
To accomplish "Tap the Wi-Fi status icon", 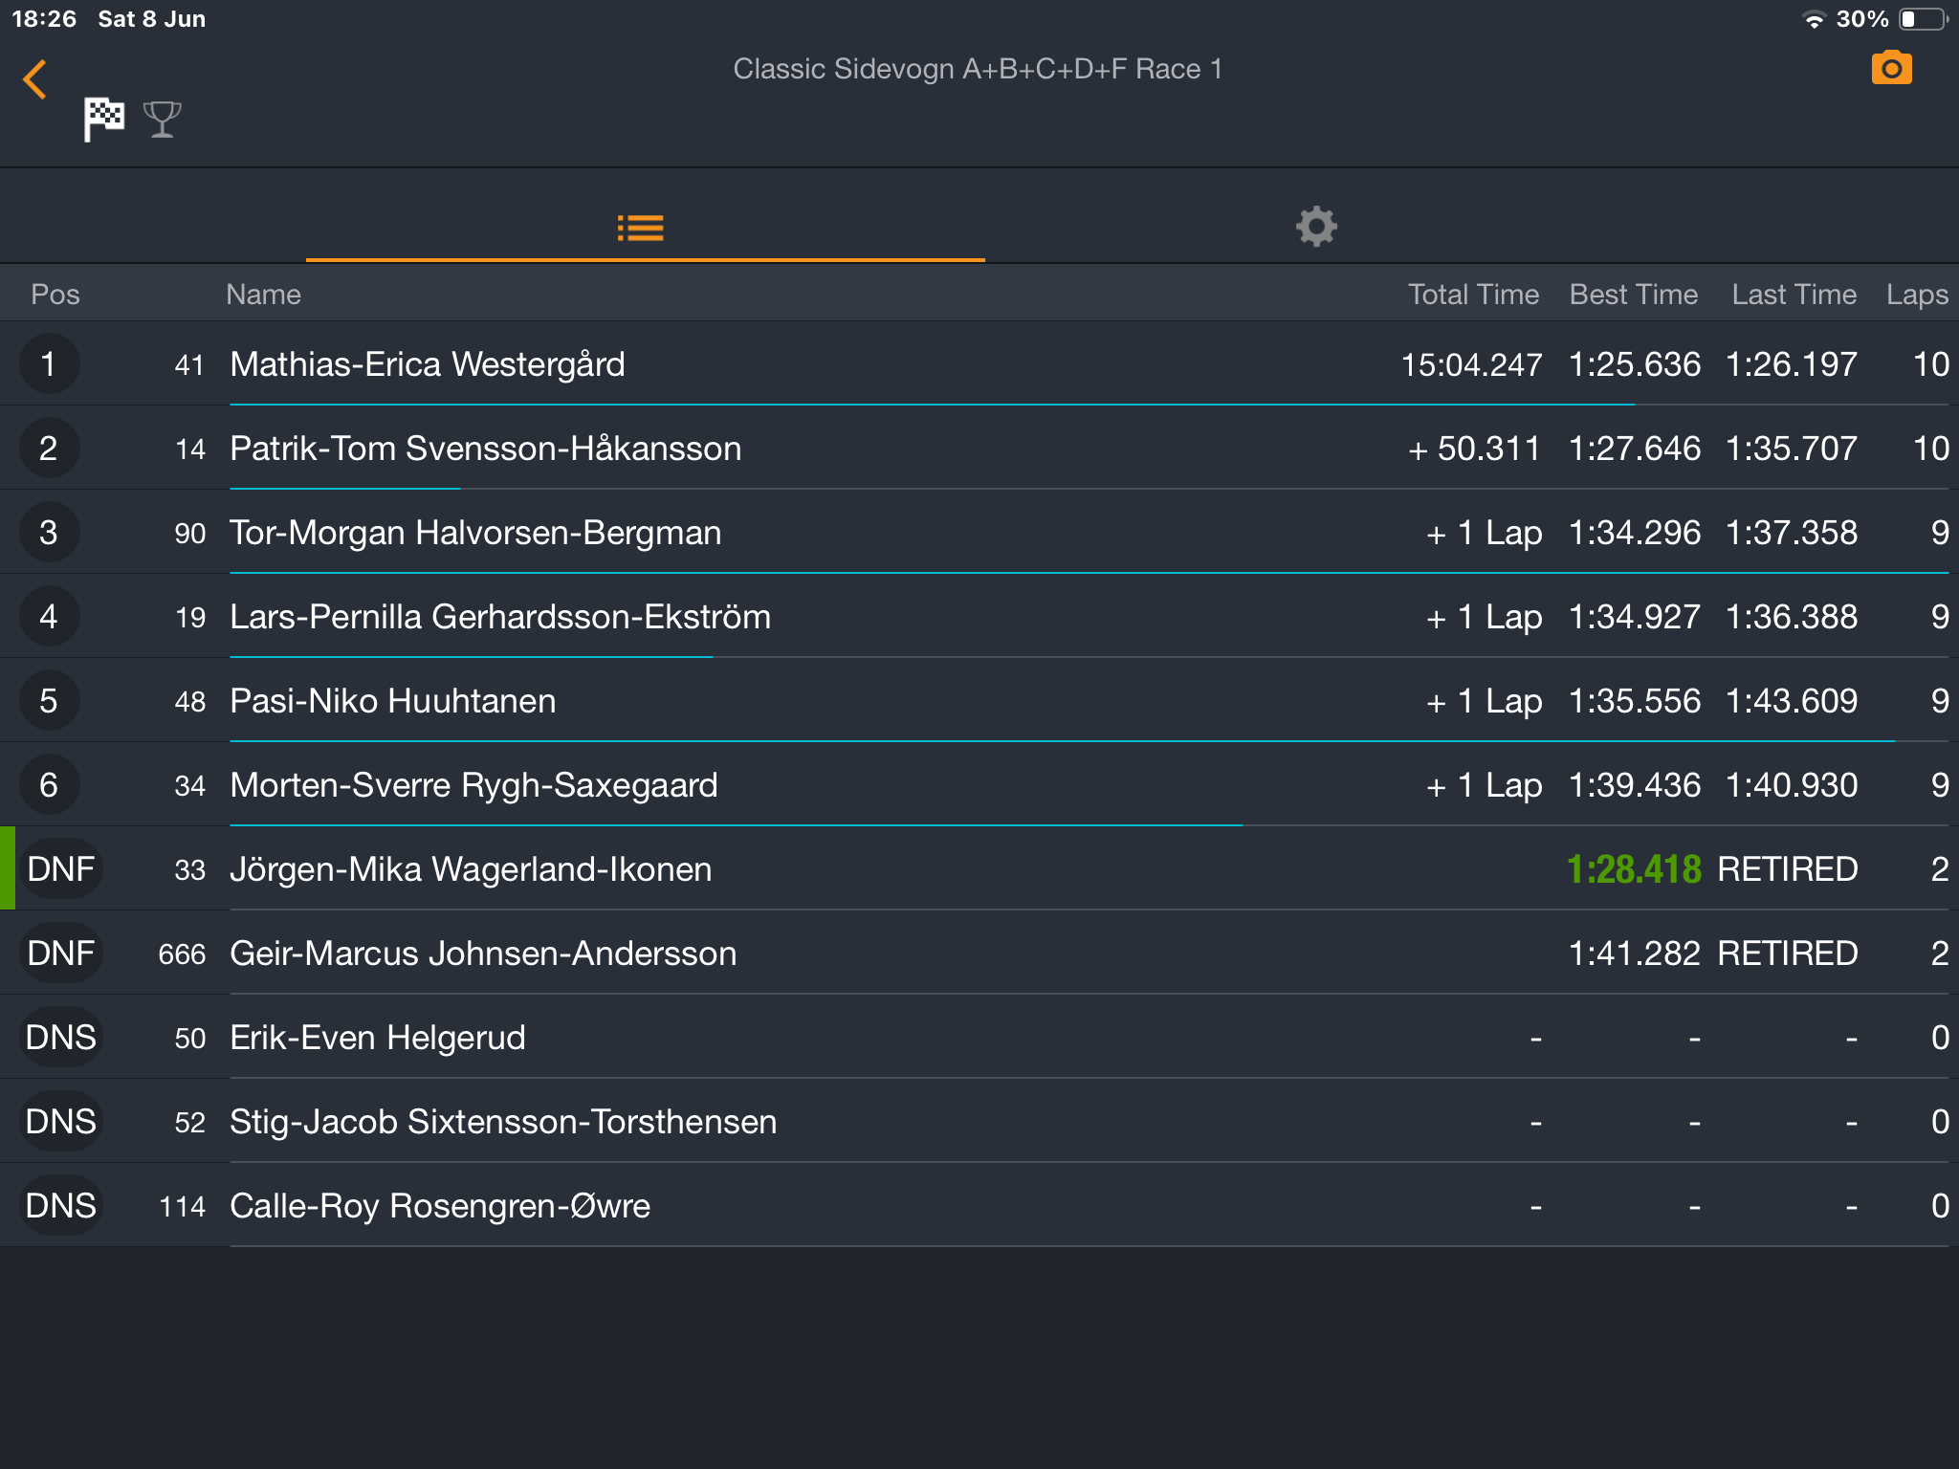I will tap(1813, 19).
